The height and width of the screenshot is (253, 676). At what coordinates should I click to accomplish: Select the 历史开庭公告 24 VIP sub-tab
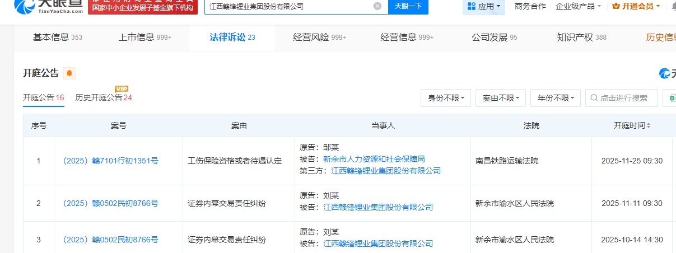104,97
